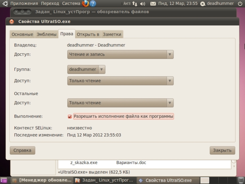The width and height of the screenshot is (245, 184).
Task: Open the mail envelope messaging indicator
Action: click(153, 4)
